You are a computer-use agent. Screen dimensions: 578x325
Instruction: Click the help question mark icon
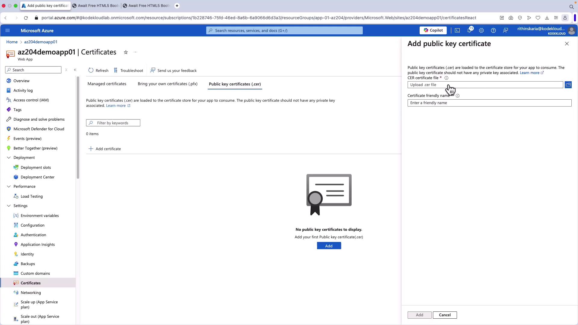(x=493, y=30)
